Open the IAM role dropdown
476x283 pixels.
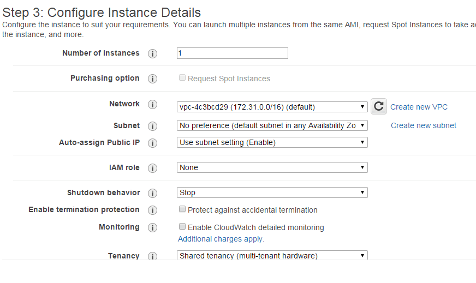tap(272, 167)
